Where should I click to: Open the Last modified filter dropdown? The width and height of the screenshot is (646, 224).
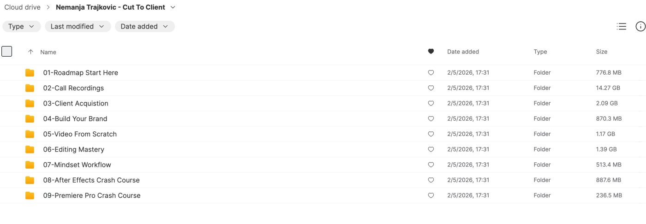tap(78, 27)
